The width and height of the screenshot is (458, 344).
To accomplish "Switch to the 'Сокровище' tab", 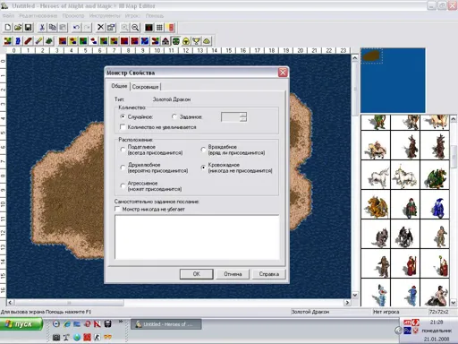I will (146, 87).
